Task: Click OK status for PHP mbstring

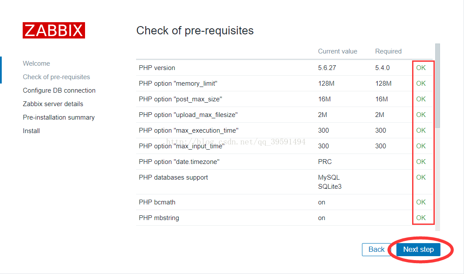Action: [x=421, y=218]
